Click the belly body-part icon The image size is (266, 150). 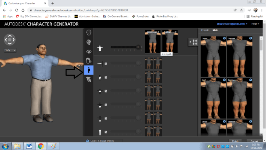[x=100, y=105]
